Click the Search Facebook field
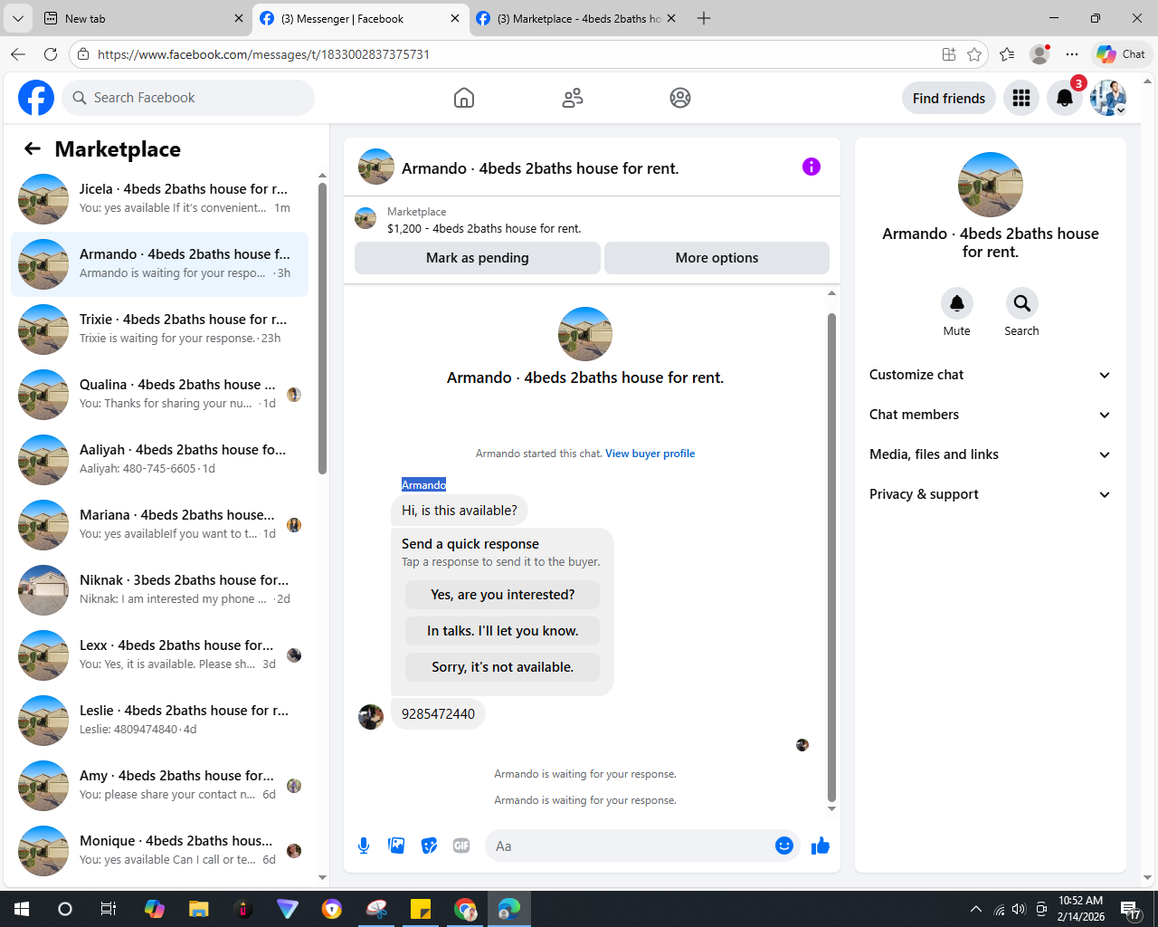This screenshot has height=927, width=1158. [188, 98]
